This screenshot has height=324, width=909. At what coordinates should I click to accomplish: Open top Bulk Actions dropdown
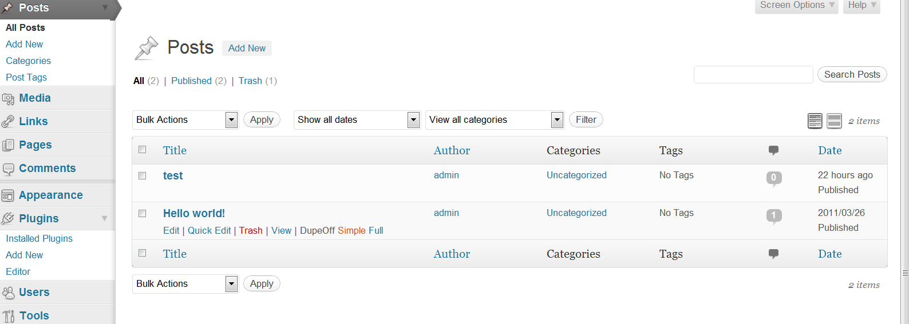(185, 119)
